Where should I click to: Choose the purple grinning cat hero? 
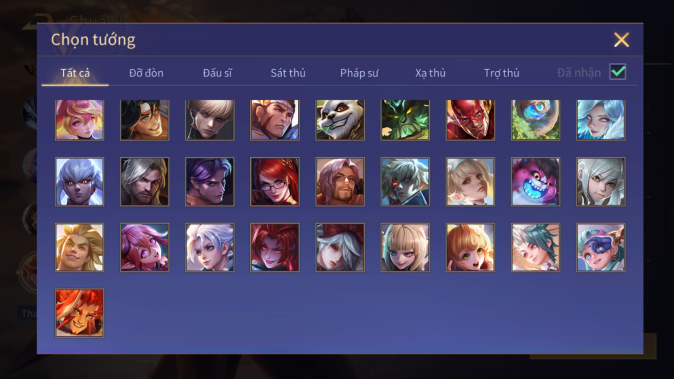[x=535, y=181]
